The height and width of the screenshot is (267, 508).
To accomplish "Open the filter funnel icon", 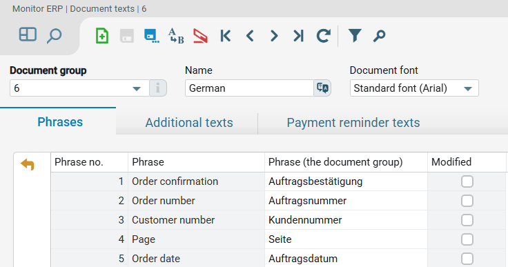I will 355,35.
